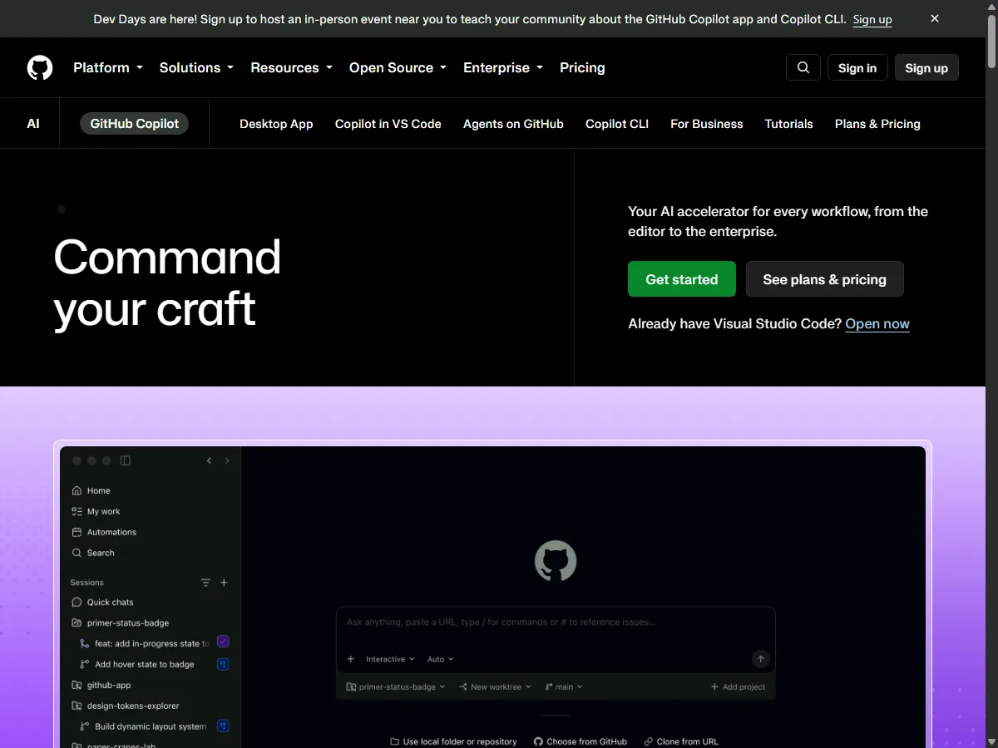Image resolution: width=998 pixels, height=748 pixels.
Task: Click See plans & pricing button
Action: [x=825, y=279]
